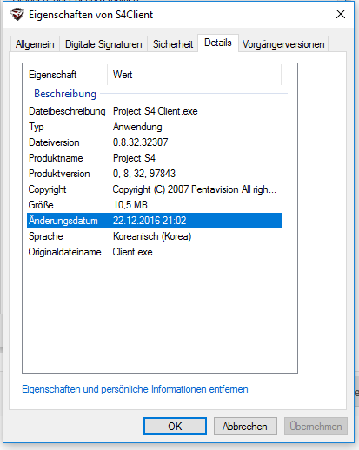Go to the Sicherheit tab
The width and height of the screenshot is (359, 450).
173,44
